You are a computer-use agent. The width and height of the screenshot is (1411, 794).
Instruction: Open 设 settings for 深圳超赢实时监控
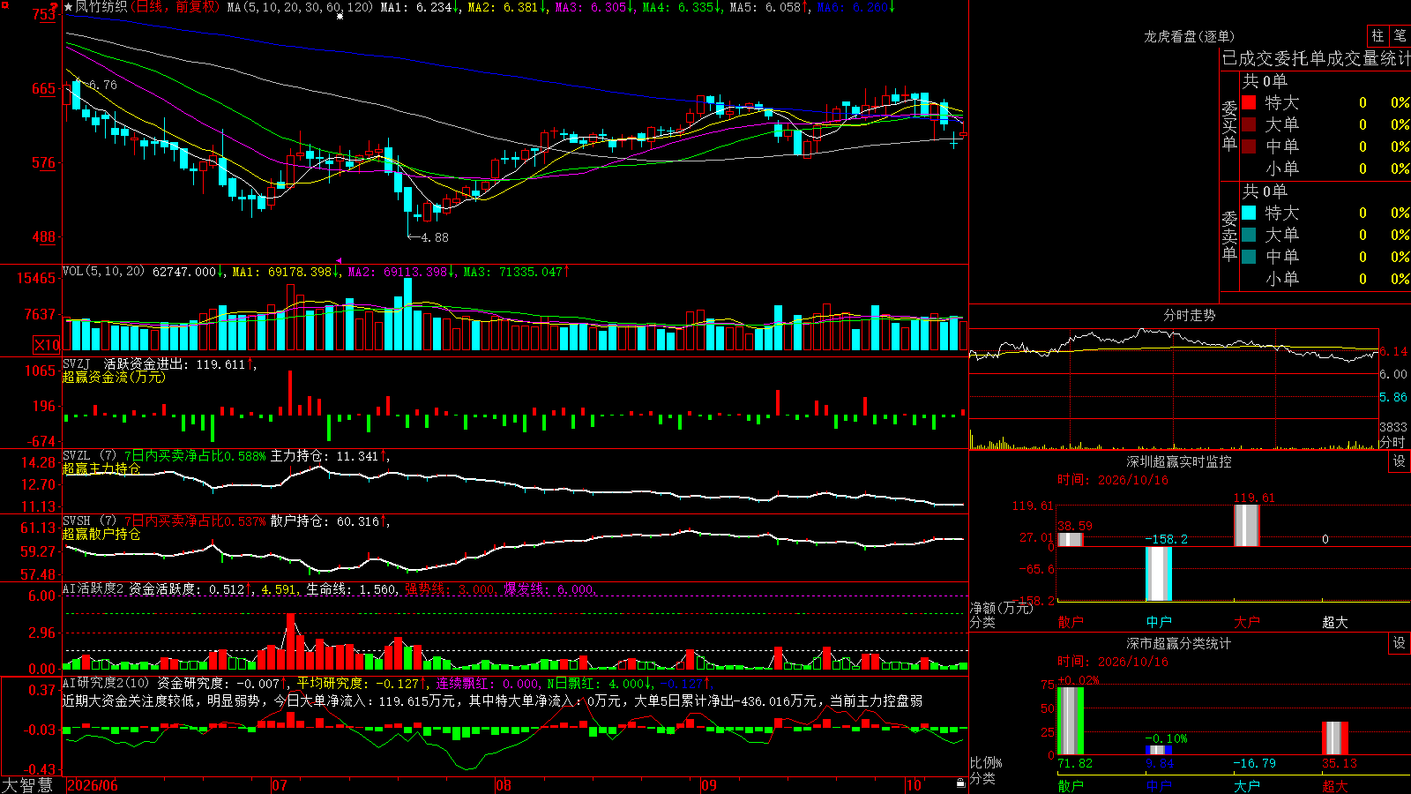pos(1400,461)
